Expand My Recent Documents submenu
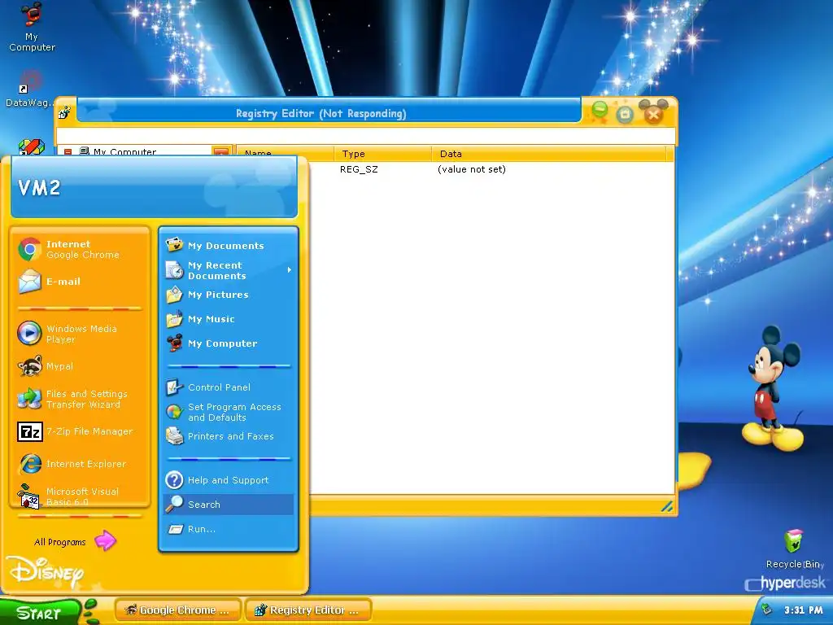 click(229, 270)
